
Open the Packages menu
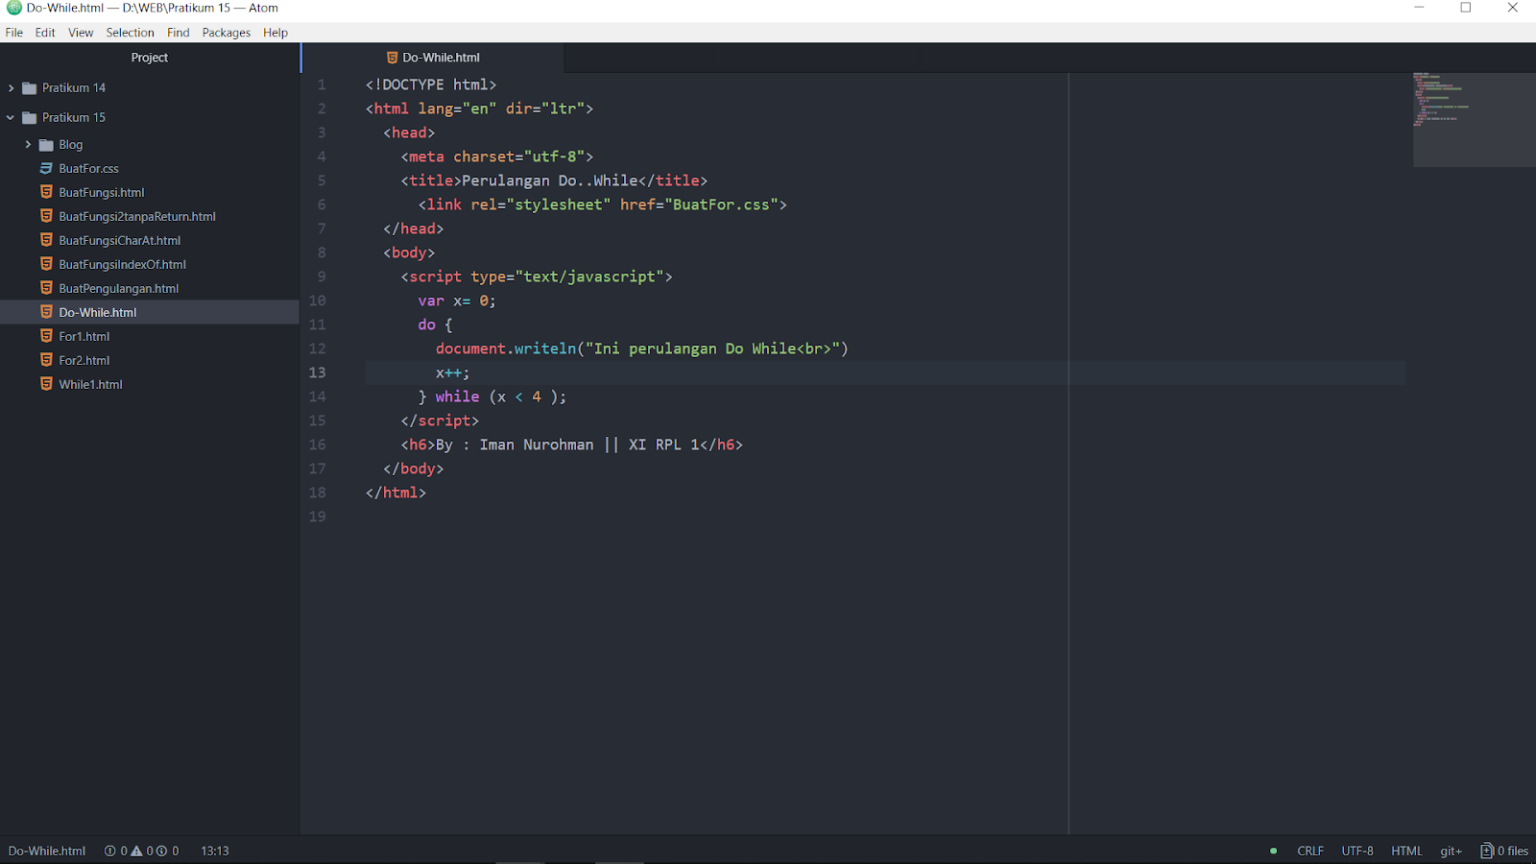[227, 32]
